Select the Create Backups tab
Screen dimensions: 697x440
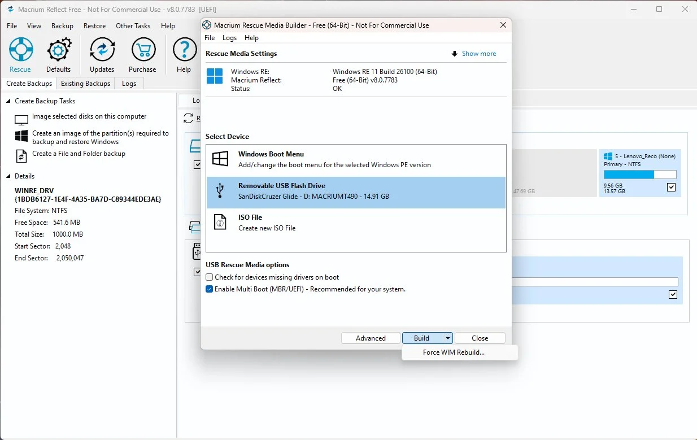pyautogui.click(x=29, y=84)
